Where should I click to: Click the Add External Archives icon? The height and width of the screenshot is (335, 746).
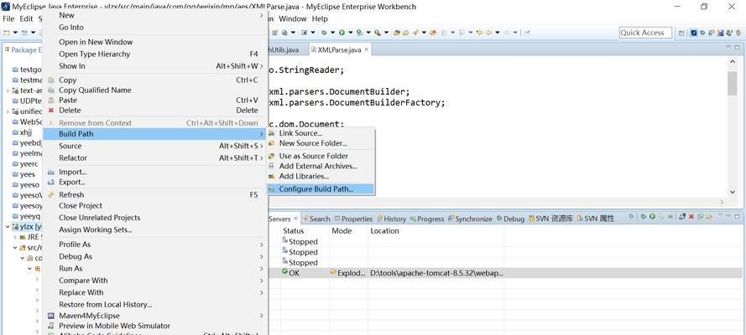pyautogui.click(x=271, y=166)
